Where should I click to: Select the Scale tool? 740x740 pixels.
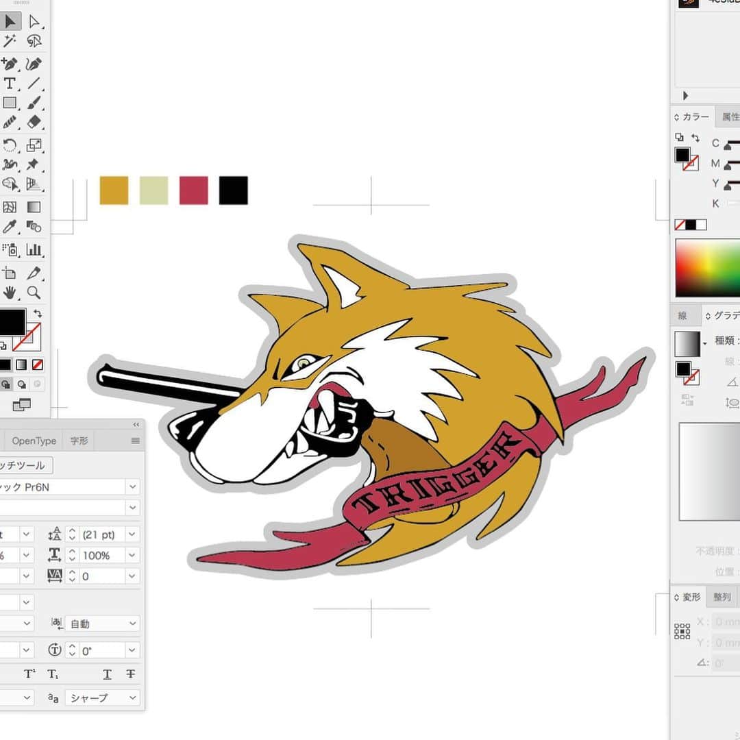34,145
